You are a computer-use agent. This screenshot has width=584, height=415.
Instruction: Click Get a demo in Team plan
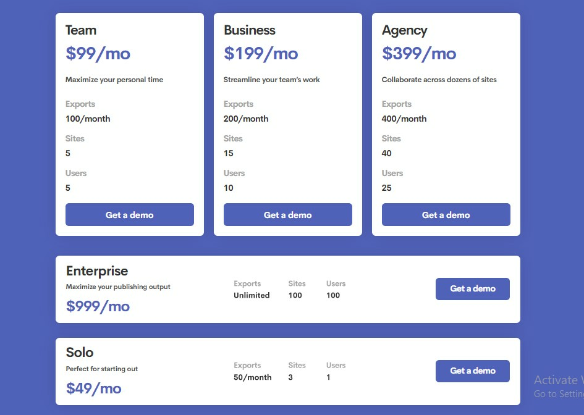click(x=130, y=215)
